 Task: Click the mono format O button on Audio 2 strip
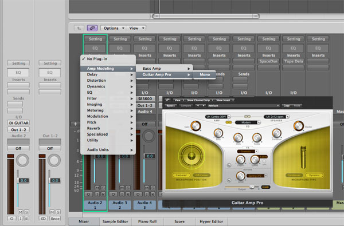point(89,194)
